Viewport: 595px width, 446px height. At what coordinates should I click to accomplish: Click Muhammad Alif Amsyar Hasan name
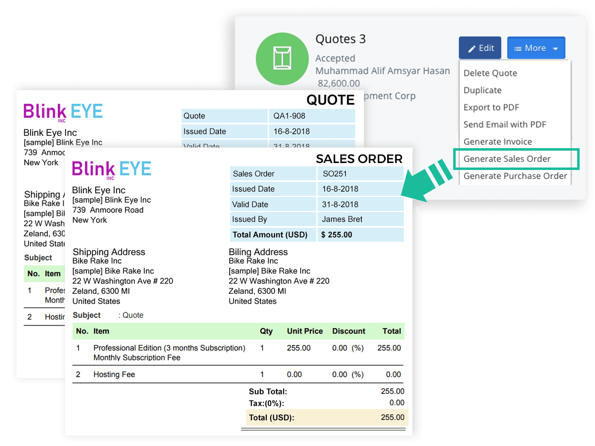click(x=383, y=71)
